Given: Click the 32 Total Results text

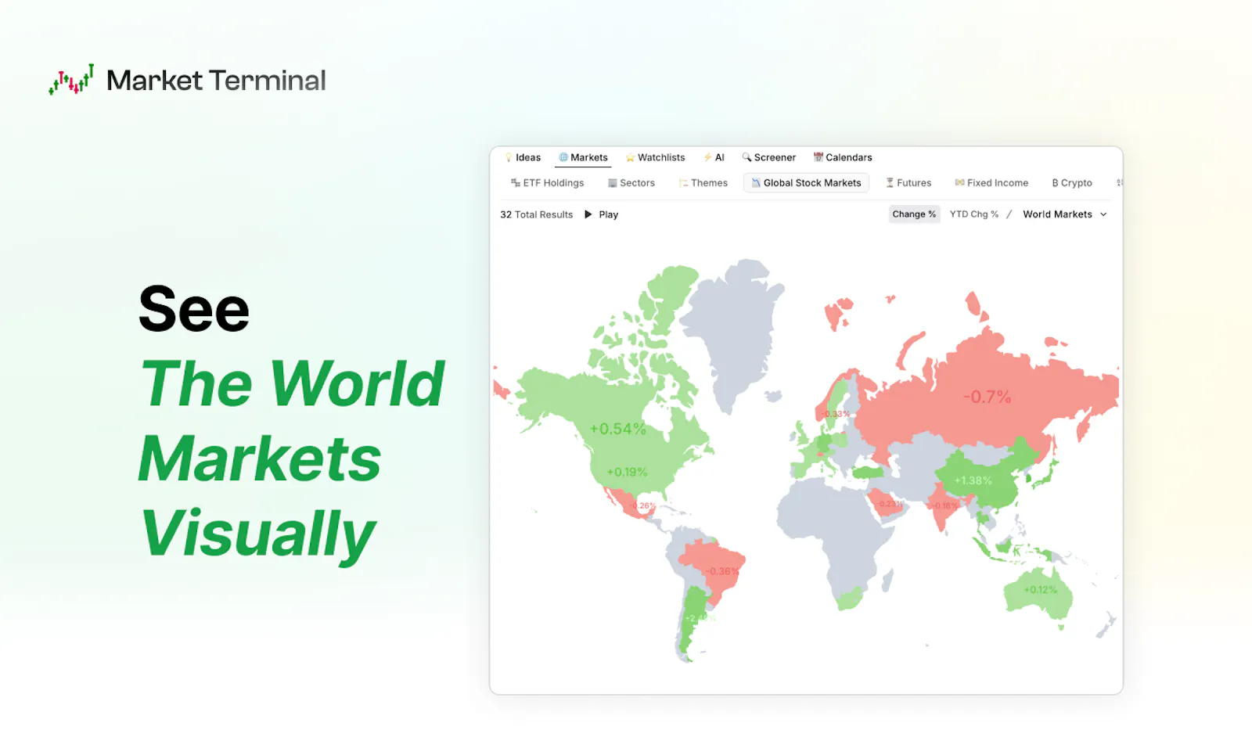Looking at the screenshot, I should pyautogui.click(x=537, y=214).
